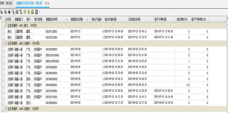Select quote number 202307210001 cell
This screenshot has height=113, width=228.
58,37
